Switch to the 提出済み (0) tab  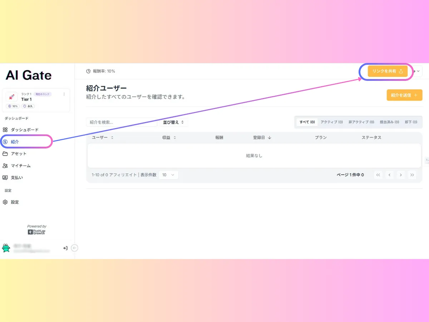click(x=389, y=122)
